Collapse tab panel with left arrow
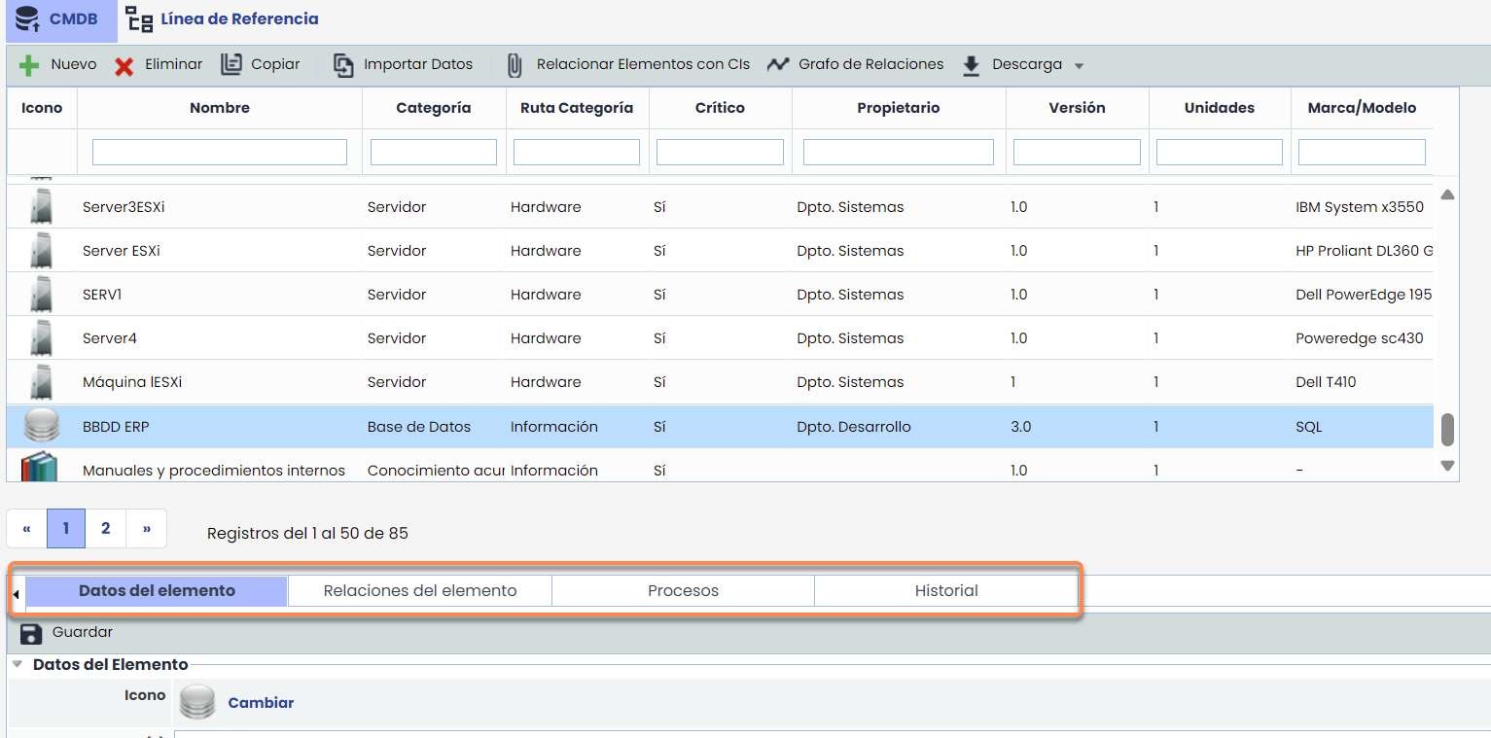The width and height of the screenshot is (1491, 738). tap(17, 592)
